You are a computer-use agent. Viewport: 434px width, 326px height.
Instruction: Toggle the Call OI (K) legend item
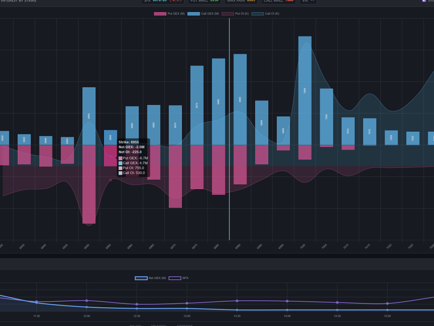[x=266, y=13]
